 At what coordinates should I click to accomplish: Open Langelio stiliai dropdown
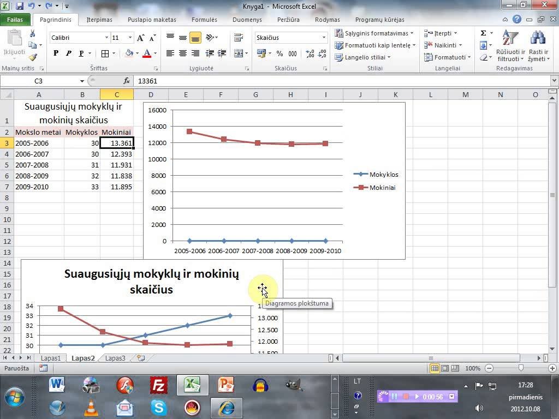(x=362, y=57)
